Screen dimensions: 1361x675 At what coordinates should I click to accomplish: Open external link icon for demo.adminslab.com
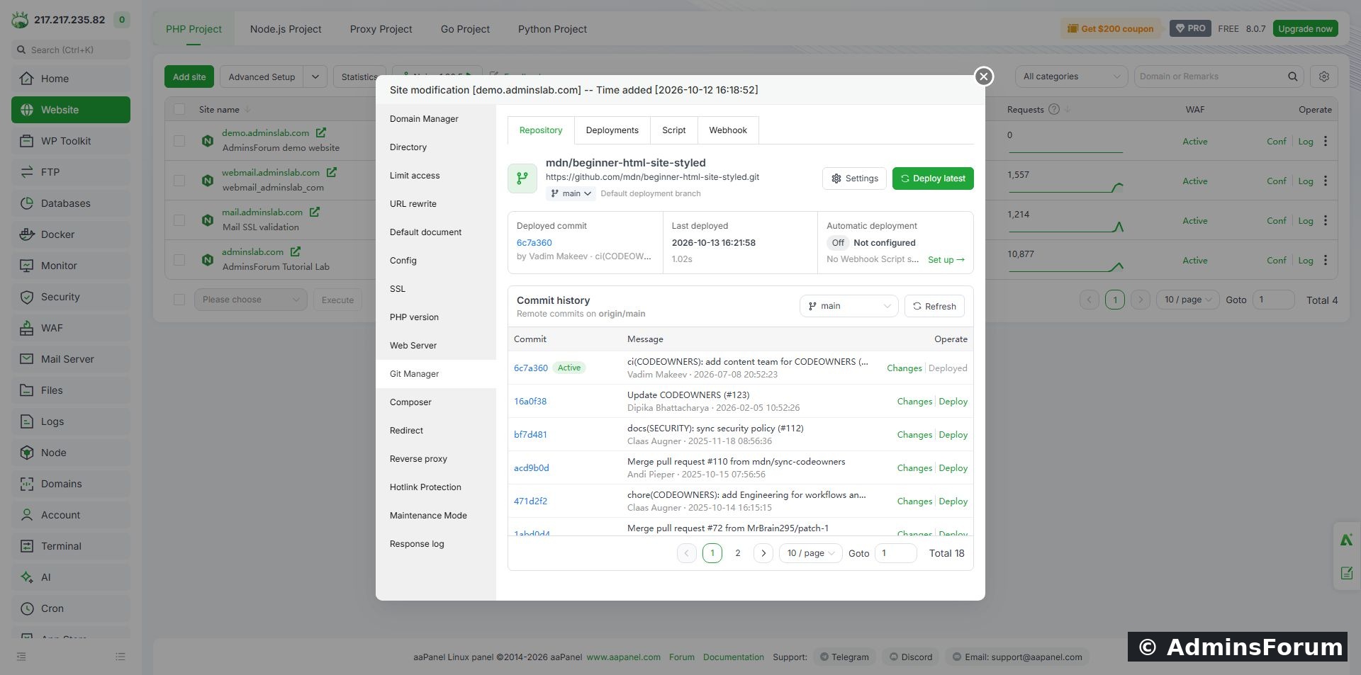coord(321,132)
